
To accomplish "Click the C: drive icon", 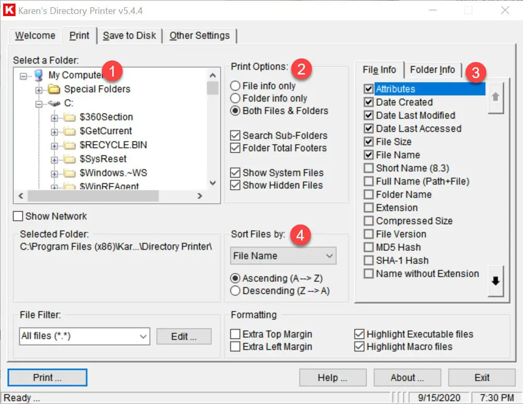I will [x=54, y=103].
